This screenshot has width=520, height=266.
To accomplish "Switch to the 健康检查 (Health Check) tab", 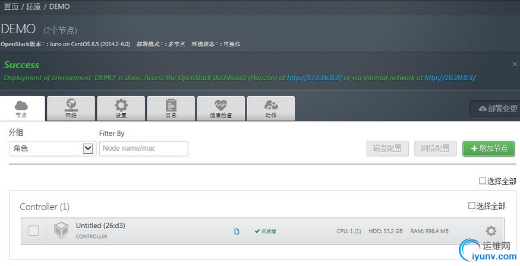I will tap(221, 109).
